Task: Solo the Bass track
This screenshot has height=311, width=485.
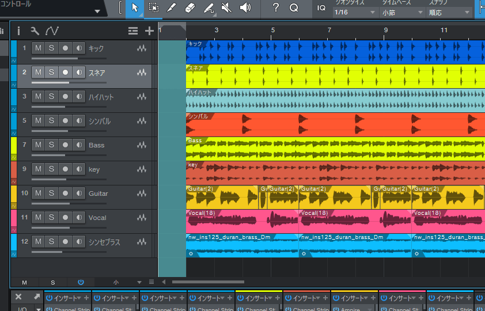Action: 51,145
